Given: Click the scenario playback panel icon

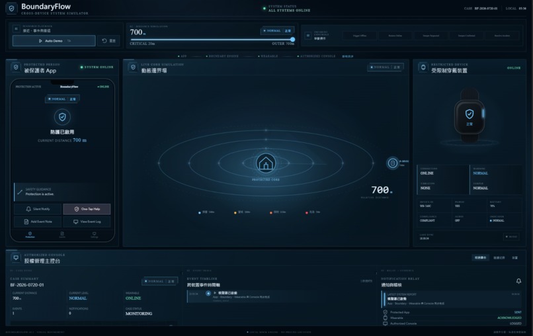Looking at the screenshot, I should tap(16, 29).
